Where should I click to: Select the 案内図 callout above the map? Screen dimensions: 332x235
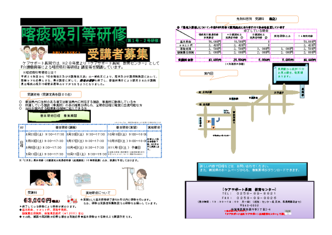click(208, 73)
